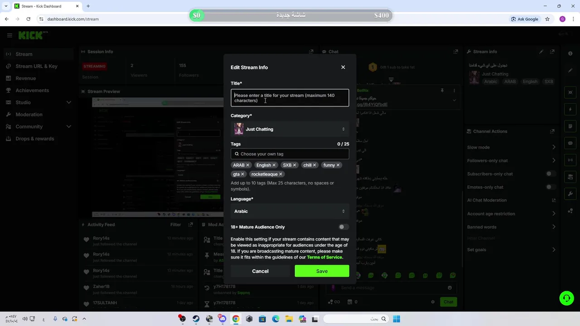Click the lightning bolt icon on the right rail

click(570, 110)
